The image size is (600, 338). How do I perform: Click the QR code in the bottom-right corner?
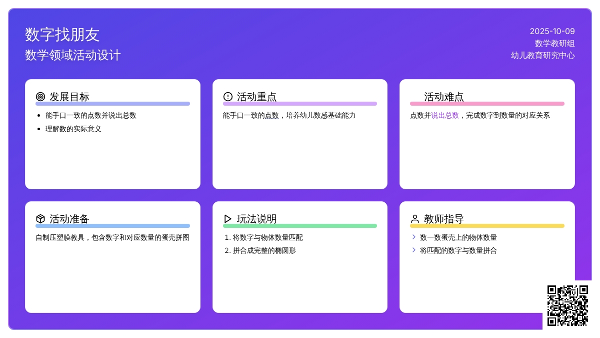[x=567, y=305]
